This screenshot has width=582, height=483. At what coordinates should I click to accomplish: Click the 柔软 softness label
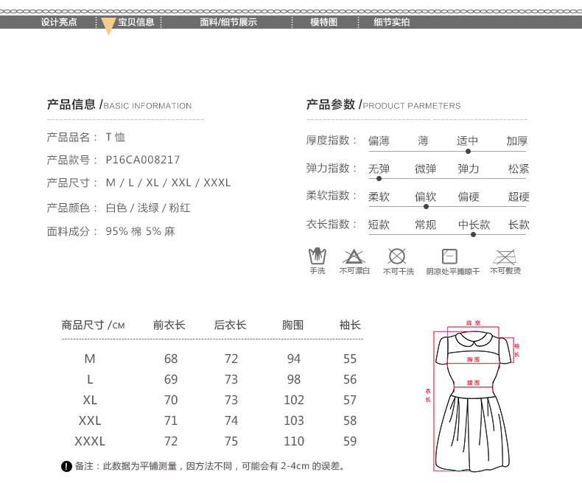379,197
